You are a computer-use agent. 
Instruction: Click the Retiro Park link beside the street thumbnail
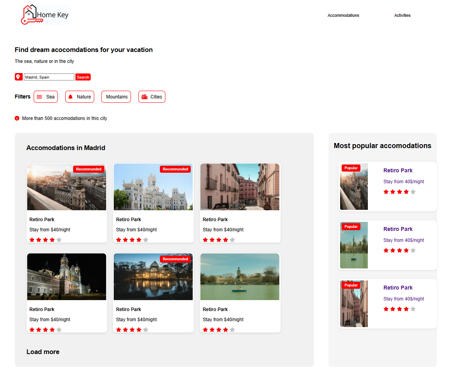click(x=398, y=288)
